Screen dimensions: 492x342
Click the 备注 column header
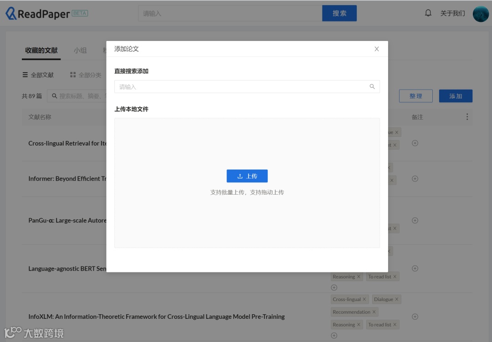[417, 117]
